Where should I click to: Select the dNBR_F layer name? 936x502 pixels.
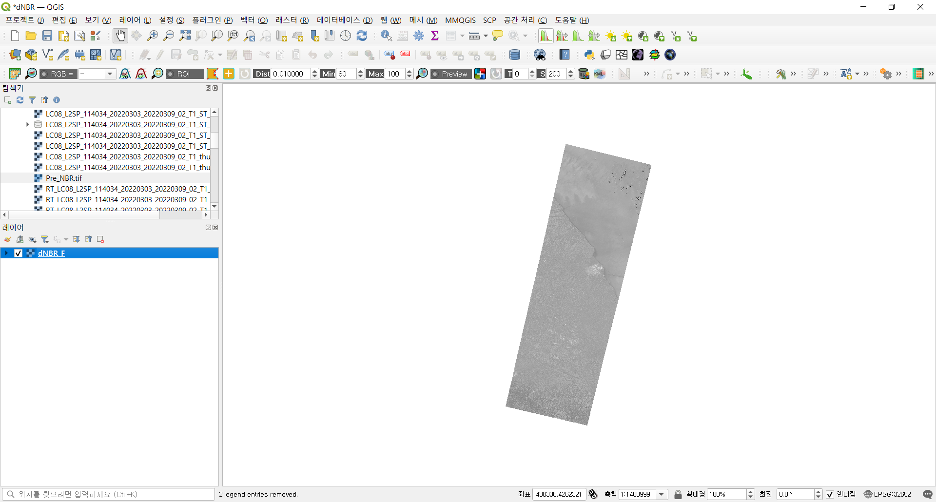tap(51, 253)
